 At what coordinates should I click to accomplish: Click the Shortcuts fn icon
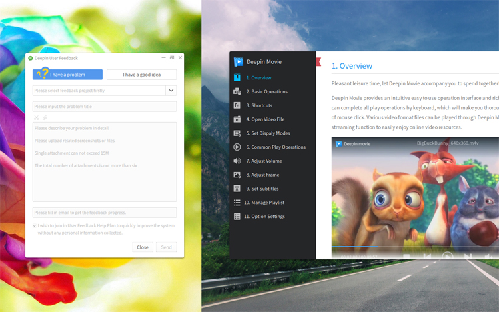tap(237, 105)
